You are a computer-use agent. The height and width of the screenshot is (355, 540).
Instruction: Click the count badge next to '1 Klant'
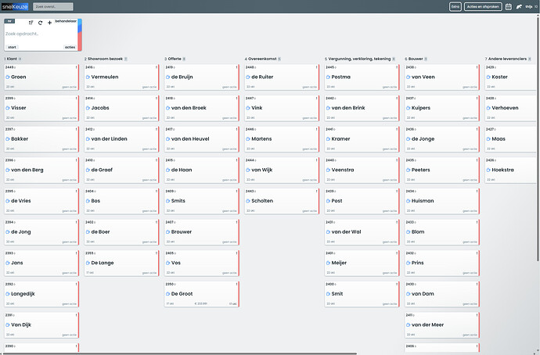[x=20, y=59]
